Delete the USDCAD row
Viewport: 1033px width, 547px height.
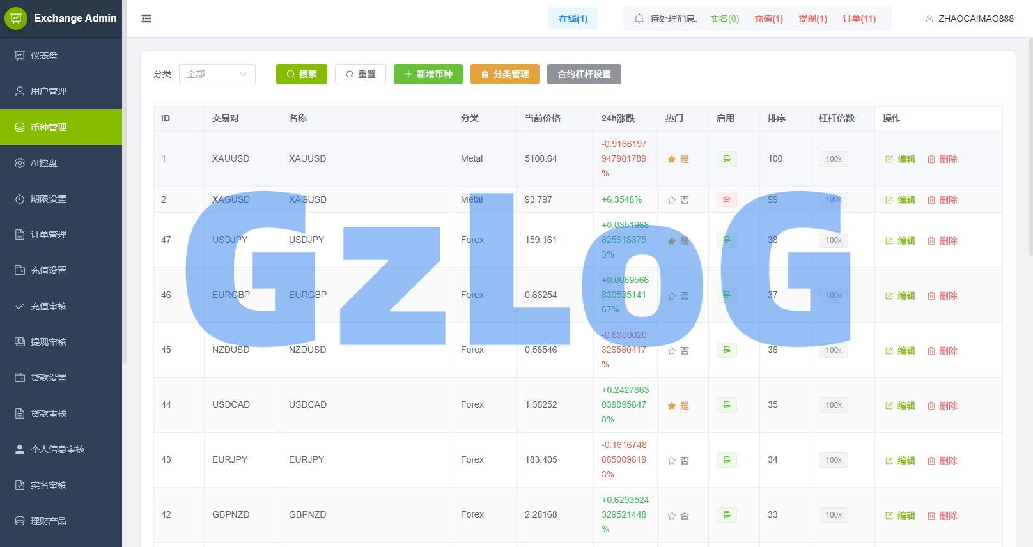[x=942, y=406]
